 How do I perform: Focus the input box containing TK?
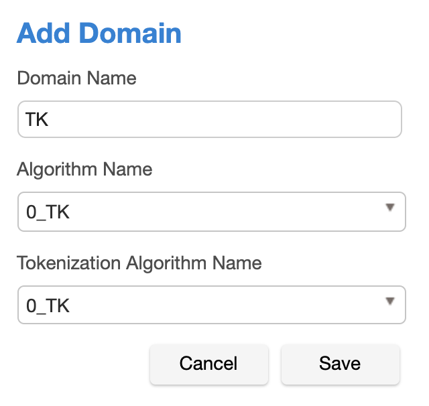tap(209, 119)
